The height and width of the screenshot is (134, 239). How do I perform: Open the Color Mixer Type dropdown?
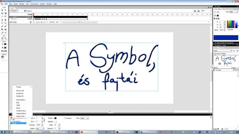pyautogui.click(x=234, y=12)
